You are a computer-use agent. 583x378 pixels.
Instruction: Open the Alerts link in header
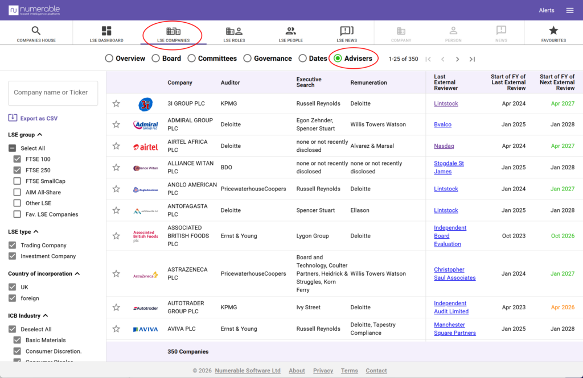click(x=547, y=10)
